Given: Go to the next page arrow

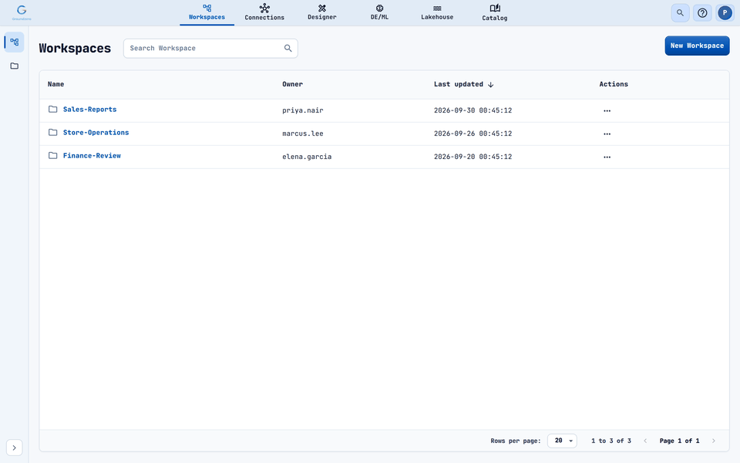Looking at the screenshot, I should (714, 441).
